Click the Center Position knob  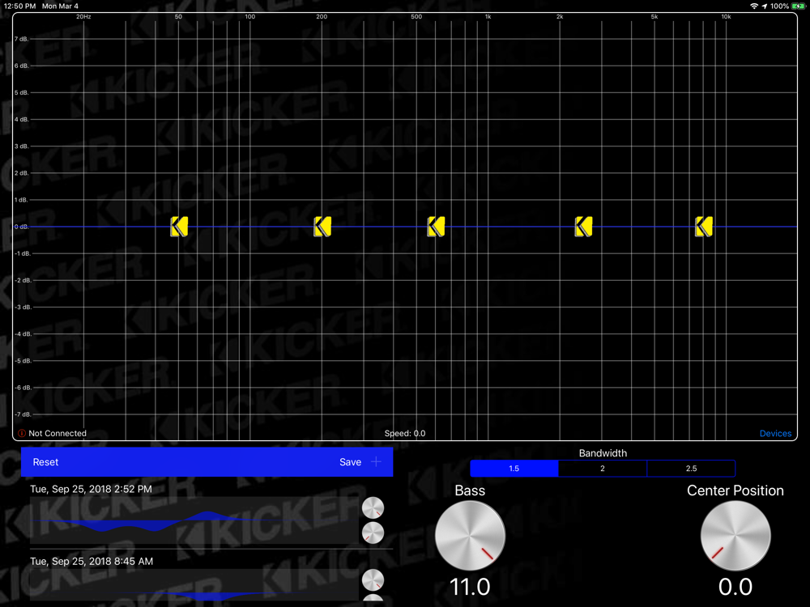[x=735, y=536]
